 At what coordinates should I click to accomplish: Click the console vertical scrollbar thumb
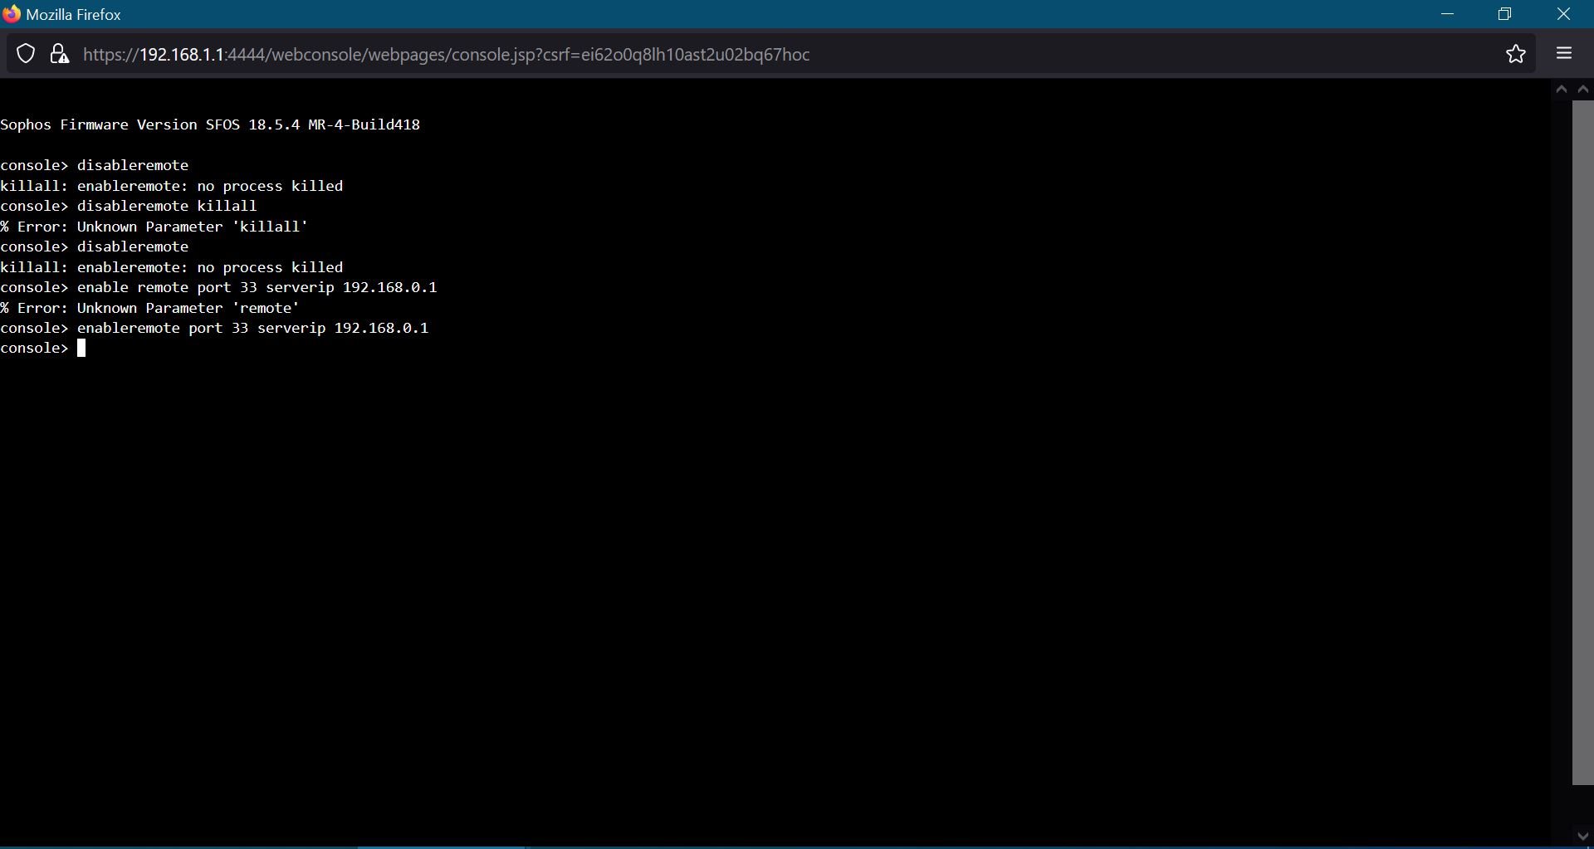coord(1582,442)
